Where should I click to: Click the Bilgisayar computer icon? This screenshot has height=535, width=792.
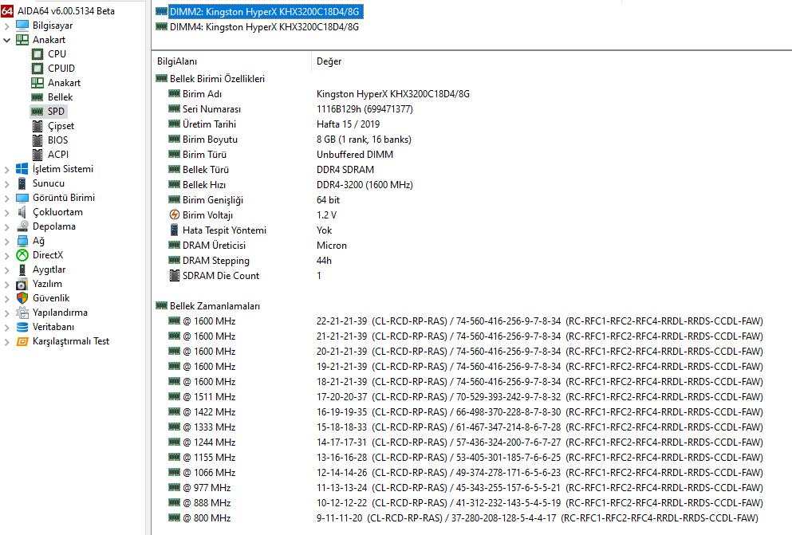coord(22,26)
